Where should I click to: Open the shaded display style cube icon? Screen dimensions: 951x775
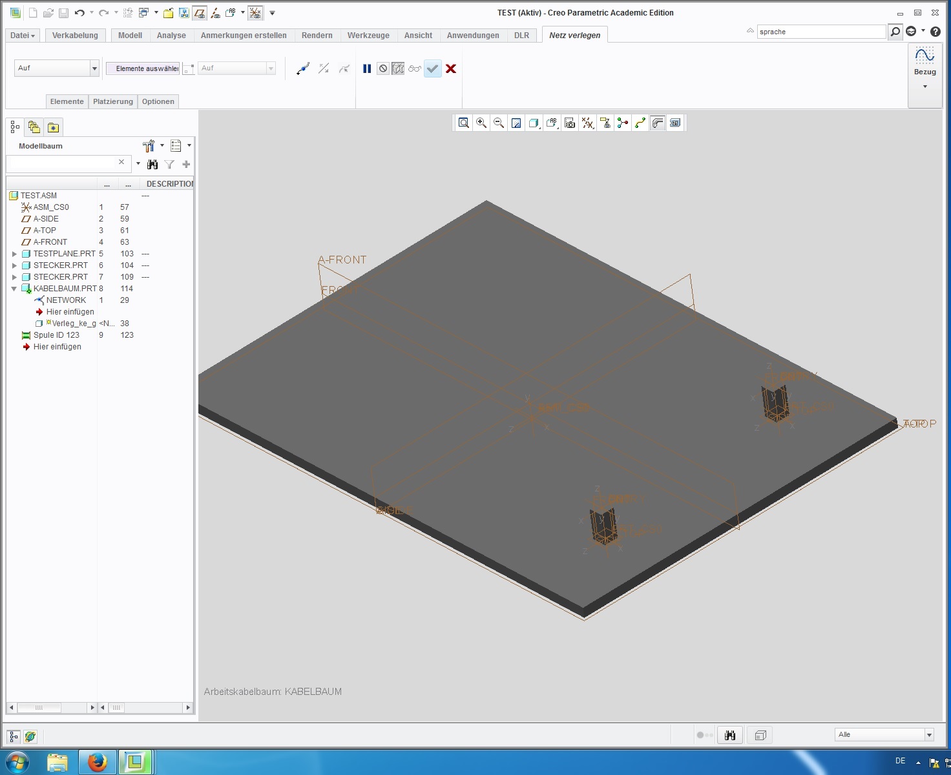pos(534,123)
